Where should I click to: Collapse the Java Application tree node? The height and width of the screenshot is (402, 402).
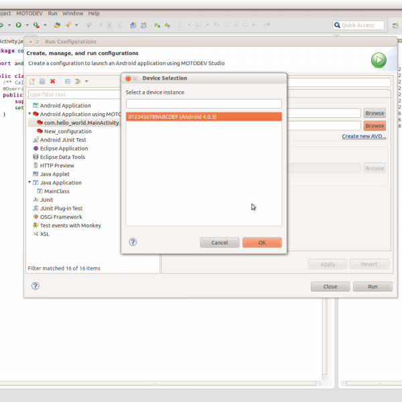point(29,182)
